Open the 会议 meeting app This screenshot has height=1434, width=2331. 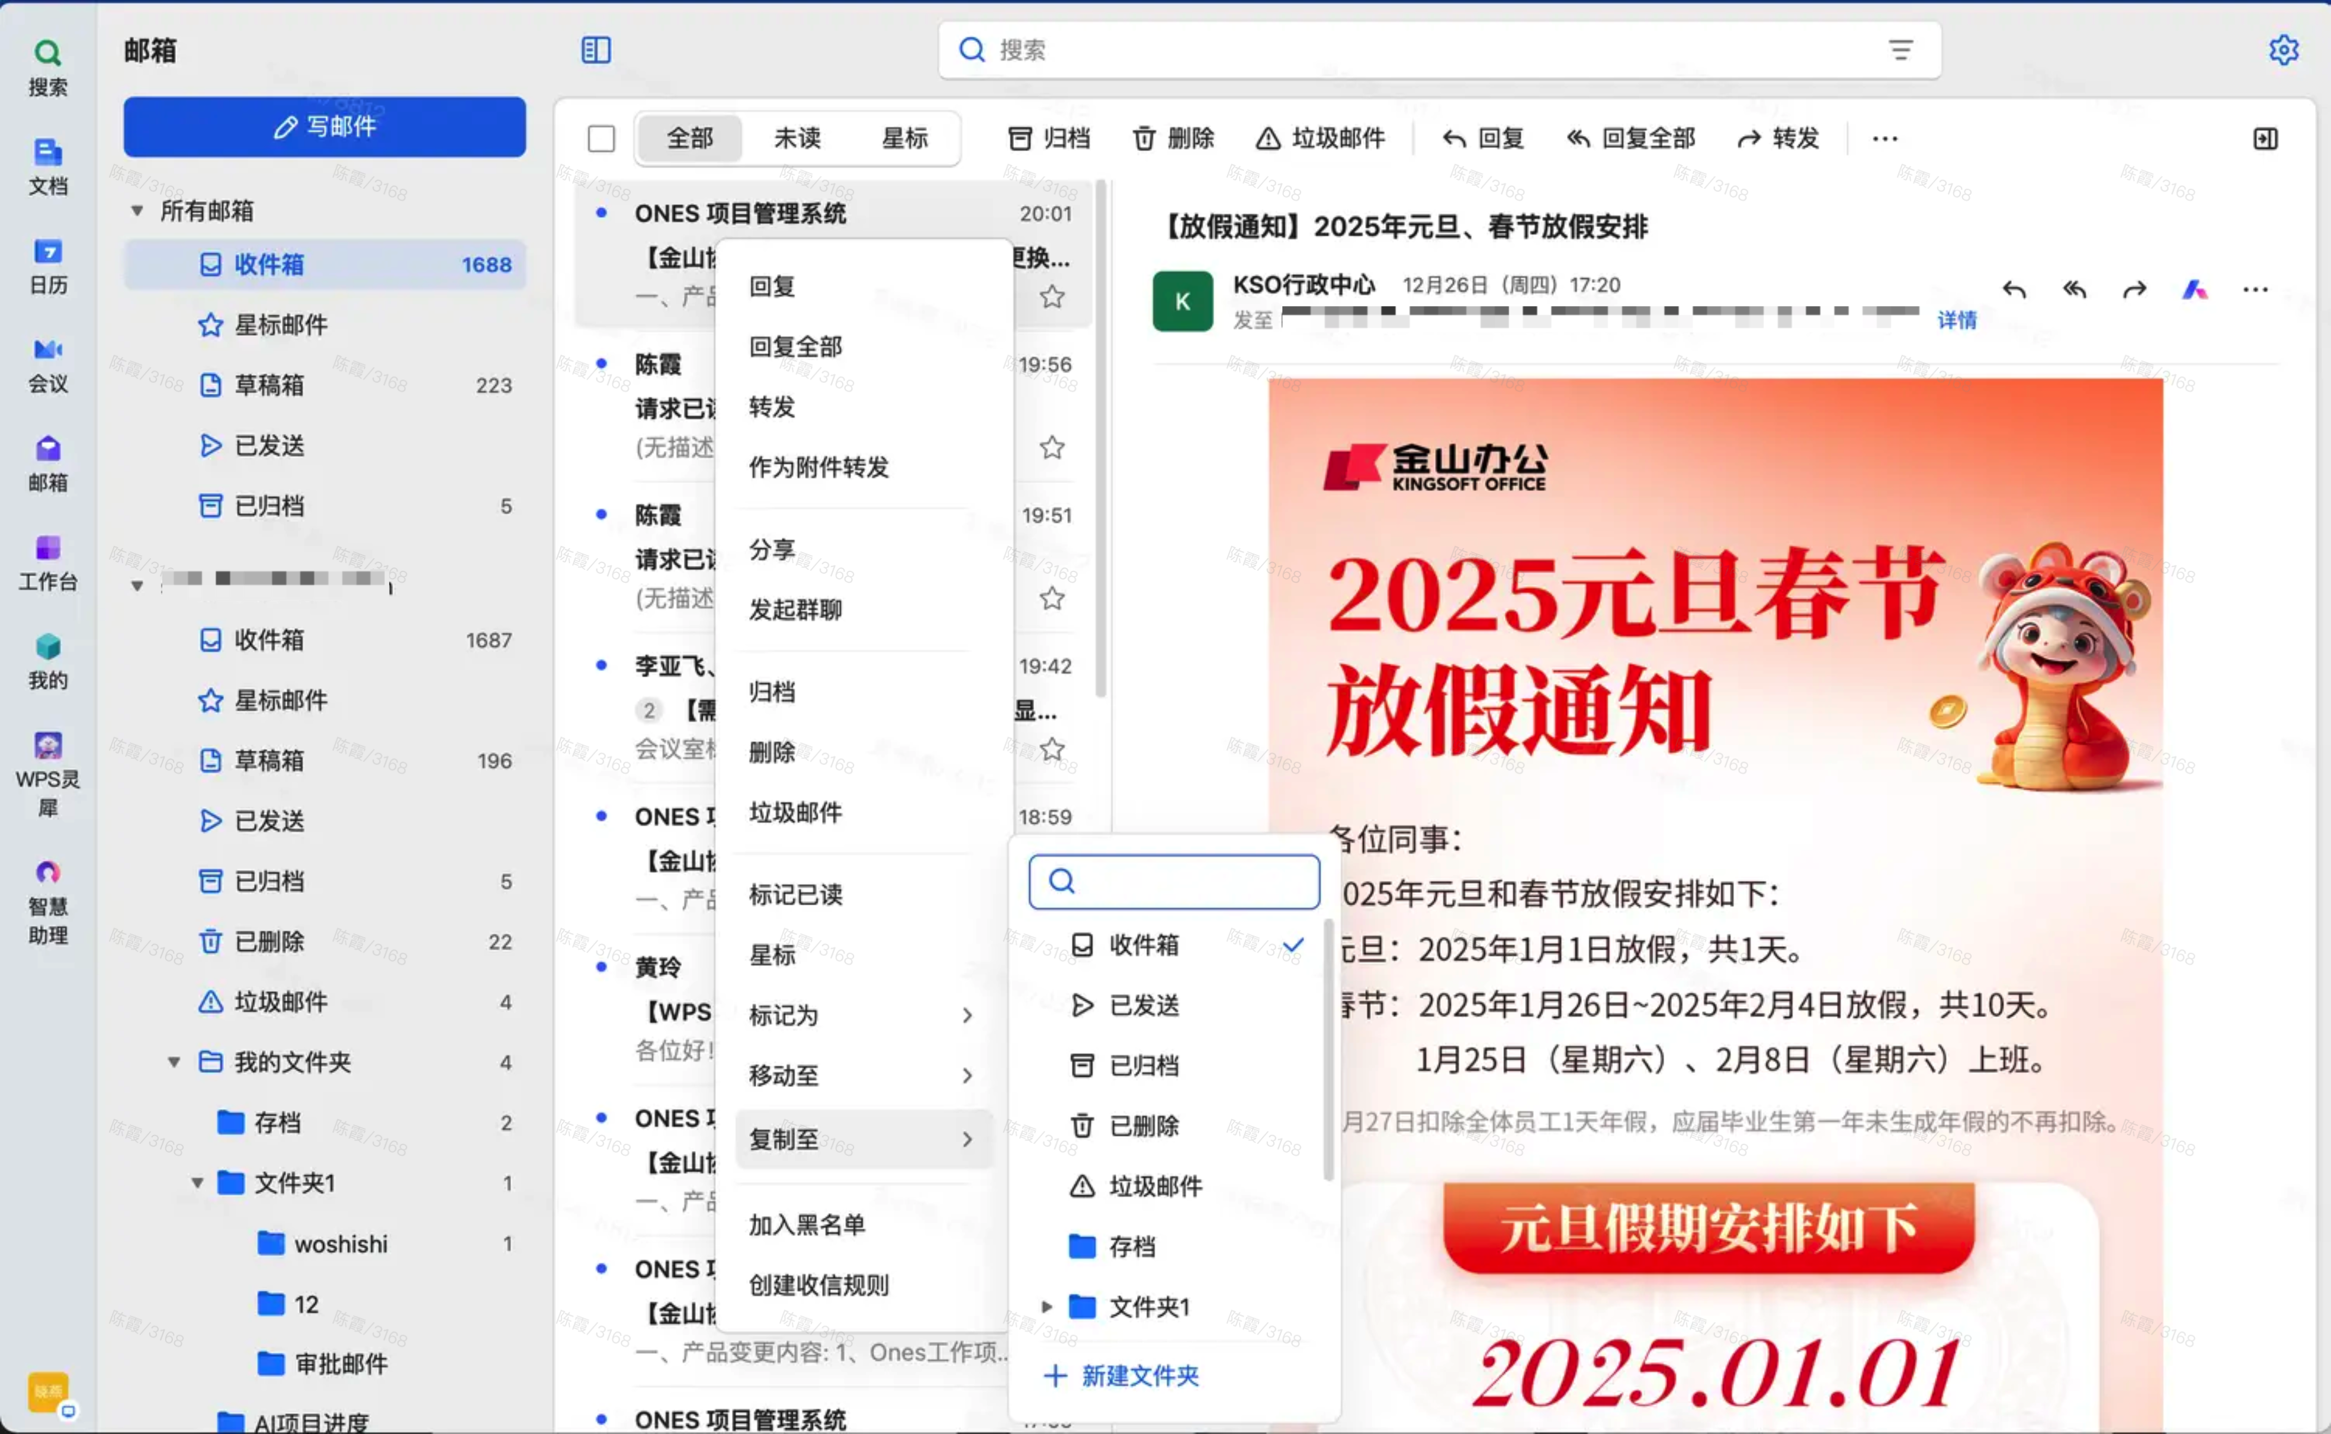(x=47, y=365)
